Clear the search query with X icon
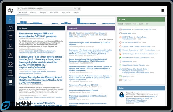 click(79, 9)
